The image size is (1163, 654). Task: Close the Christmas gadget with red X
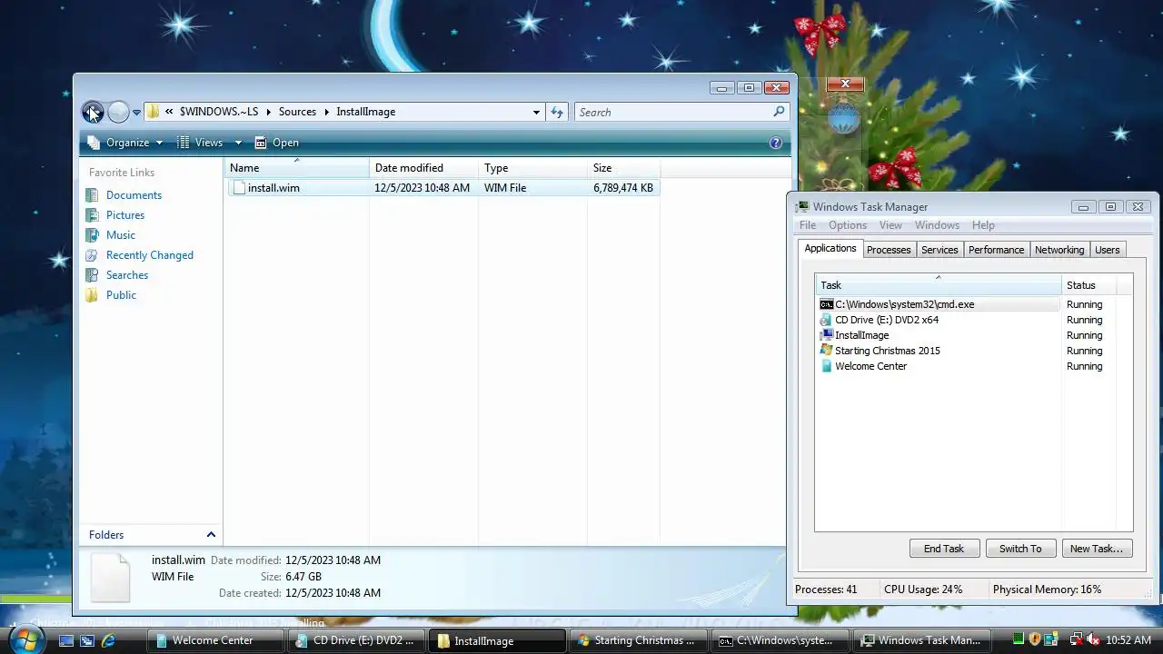pos(845,84)
